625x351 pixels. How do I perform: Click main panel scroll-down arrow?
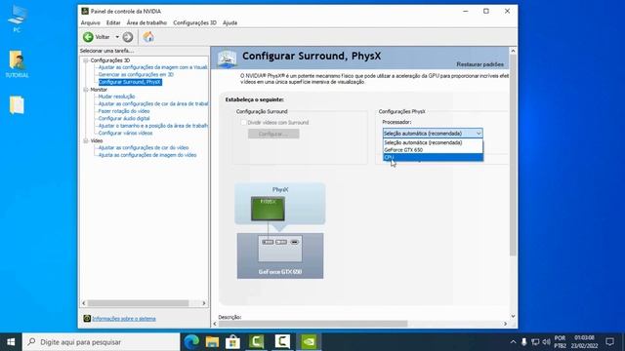(x=513, y=316)
